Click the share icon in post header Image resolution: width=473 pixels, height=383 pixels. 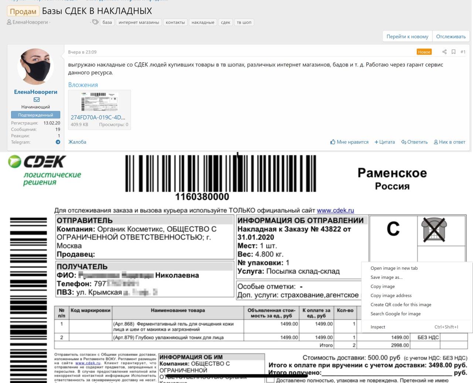444,52
